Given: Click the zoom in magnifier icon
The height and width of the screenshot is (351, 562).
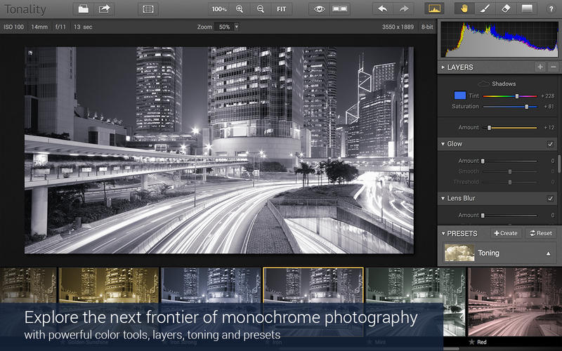Looking at the screenshot, I should tap(240, 9).
